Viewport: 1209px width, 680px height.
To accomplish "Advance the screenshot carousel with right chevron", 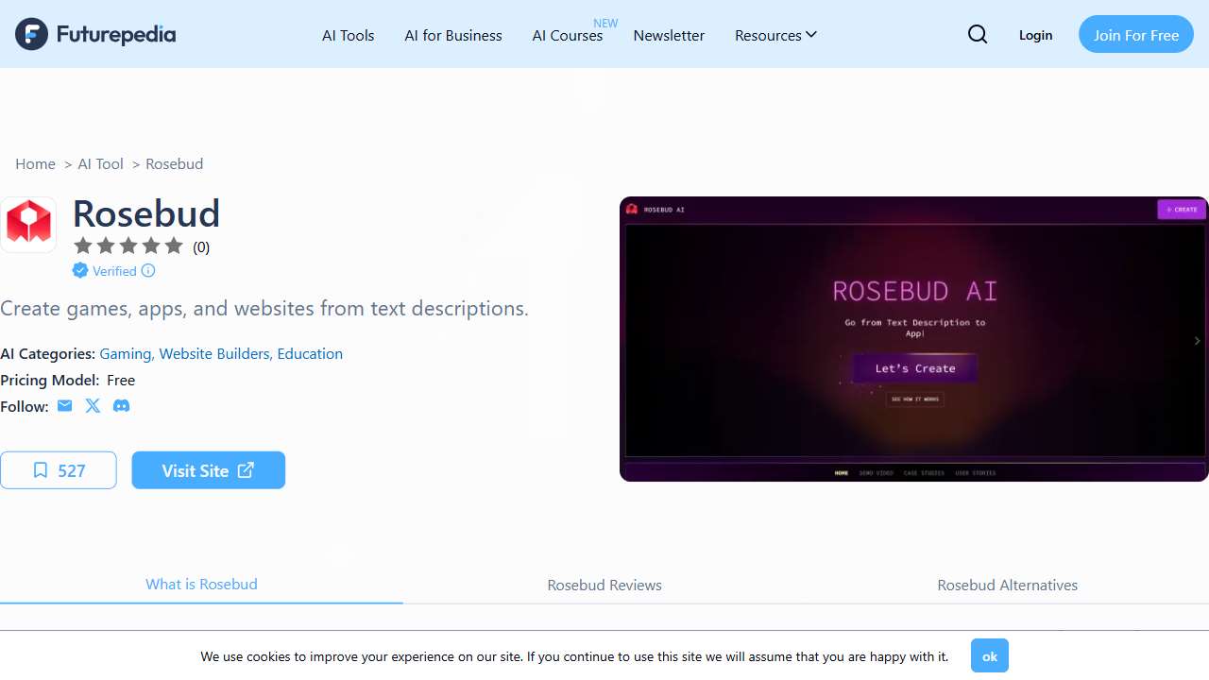I will pos(1197,340).
